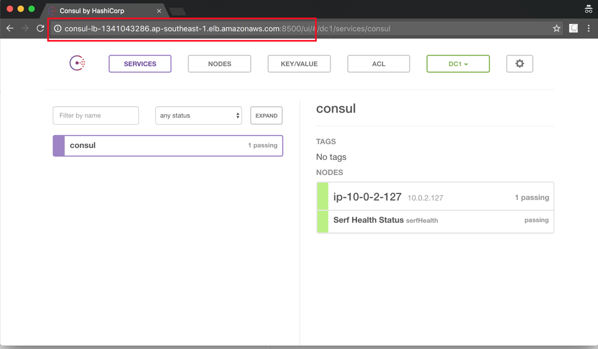Bookmark page with the star icon

(556, 28)
